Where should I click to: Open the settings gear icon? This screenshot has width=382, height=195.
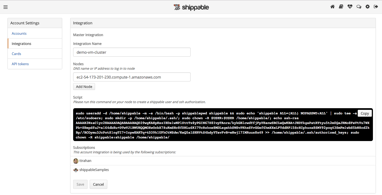click(368, 7)
